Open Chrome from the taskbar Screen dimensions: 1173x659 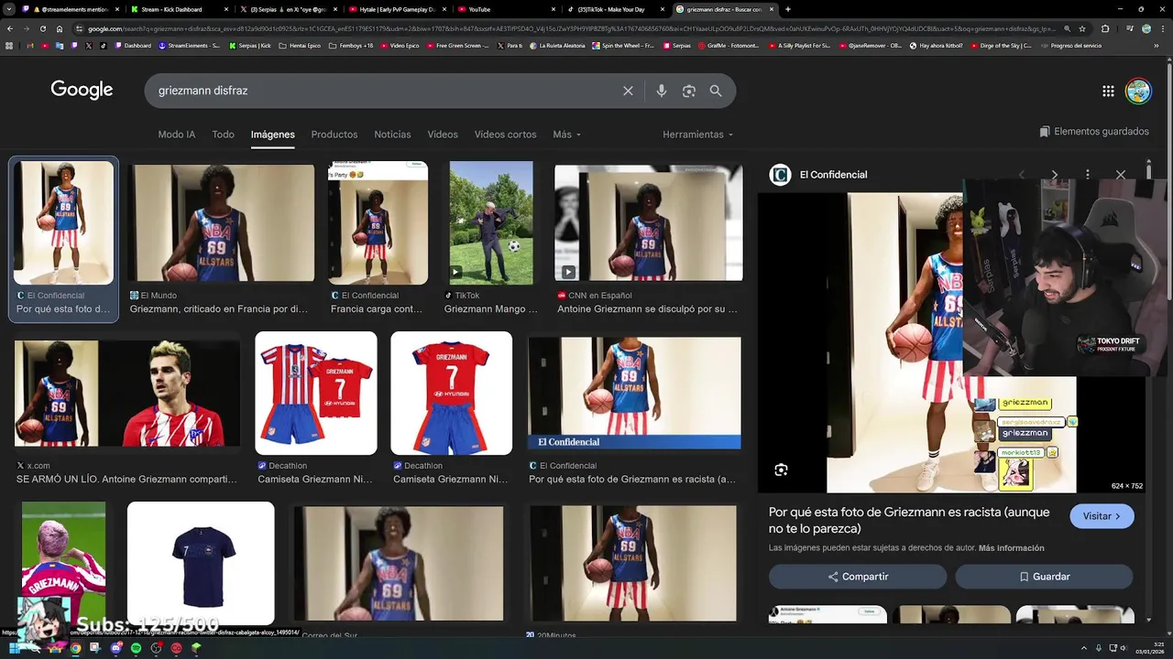point(75,648)
